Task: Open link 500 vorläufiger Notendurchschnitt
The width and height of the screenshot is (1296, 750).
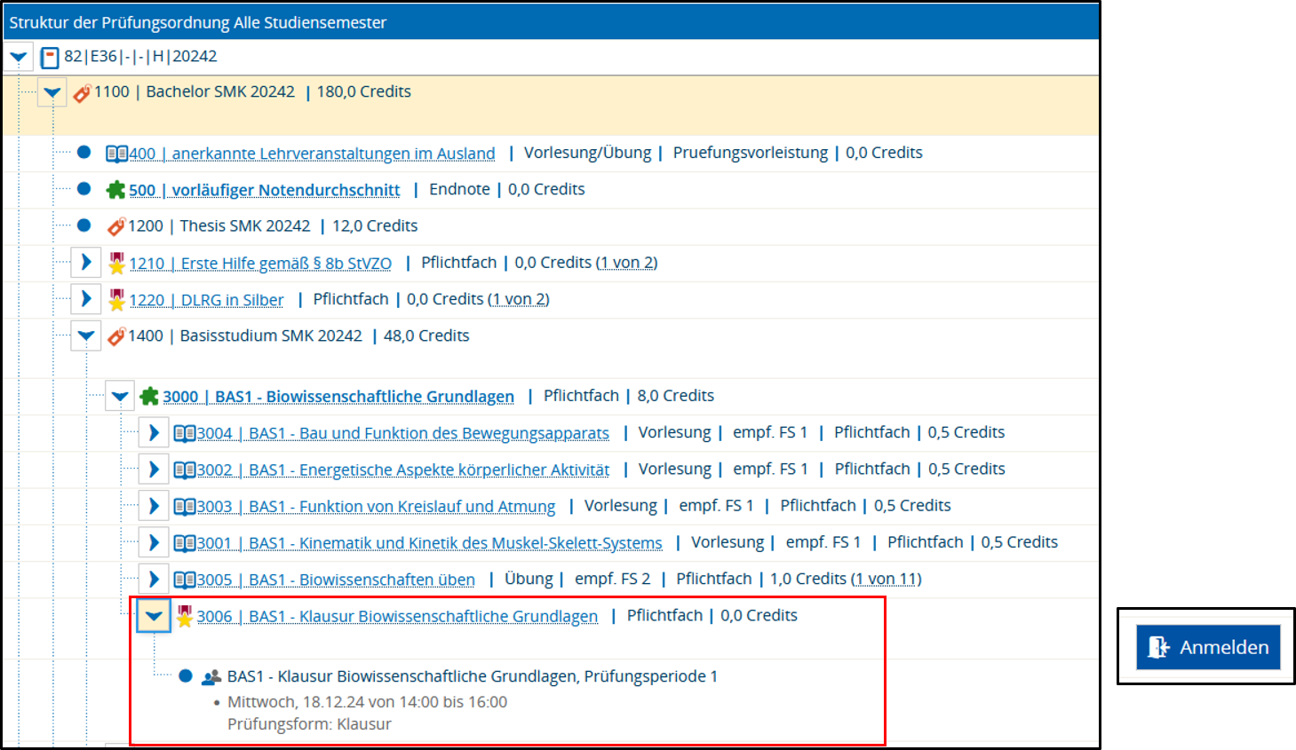Action: click(x=264, y=190)
